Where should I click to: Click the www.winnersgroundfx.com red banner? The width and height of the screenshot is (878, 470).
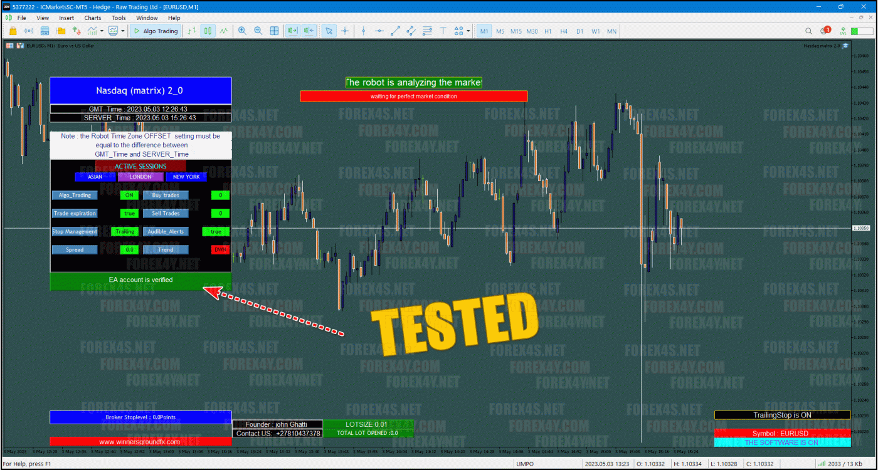pyautogui.click(x=140, y=441)
